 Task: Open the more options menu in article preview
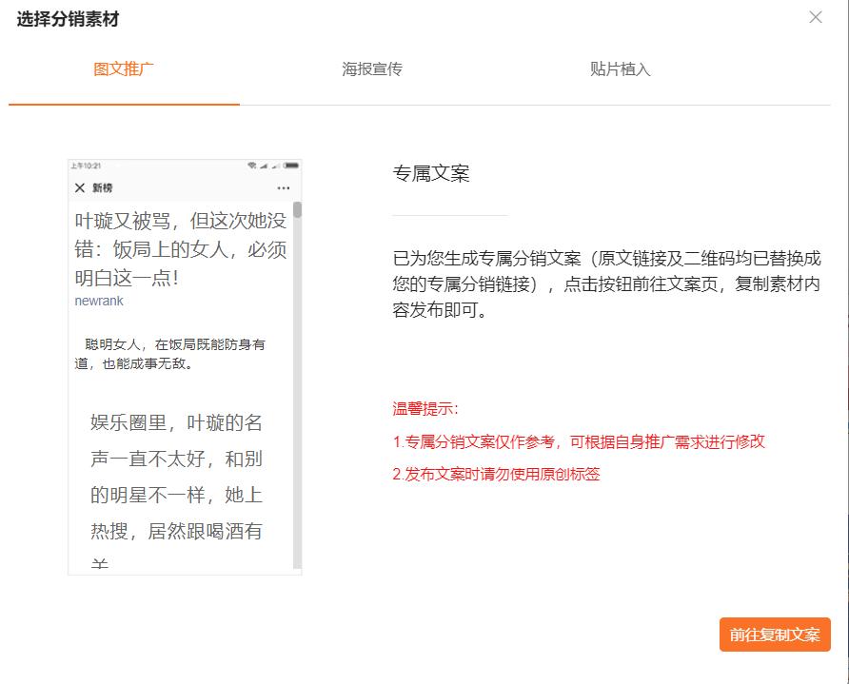pyautogui.click(x=285, y=186)
